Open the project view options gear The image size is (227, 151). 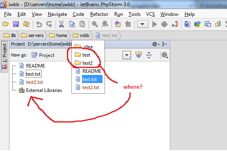(x=165, y=55)
